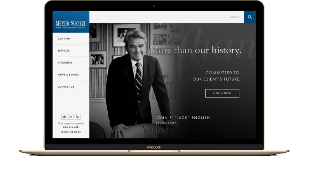Click the View History button
The width and height of the screenshot is (311, 187).
point(222,93)
